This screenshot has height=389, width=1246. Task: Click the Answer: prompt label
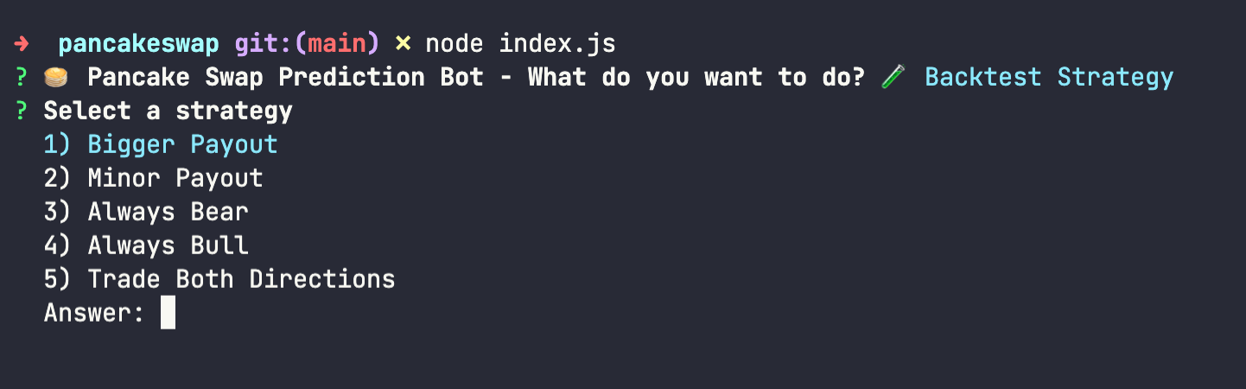[x=94, y=313]
